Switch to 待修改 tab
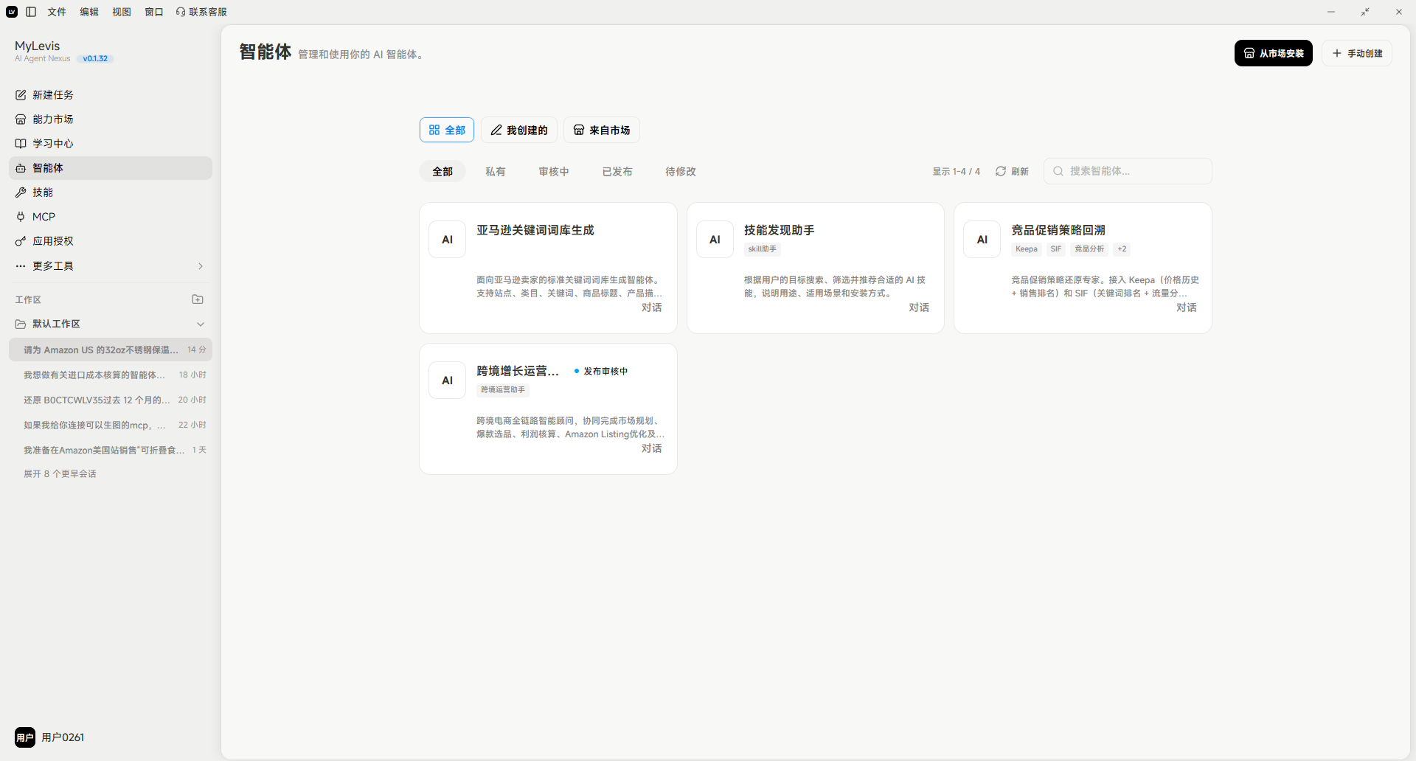The height and width of the screenshot is (761, 1416). [x=681, y=171]
